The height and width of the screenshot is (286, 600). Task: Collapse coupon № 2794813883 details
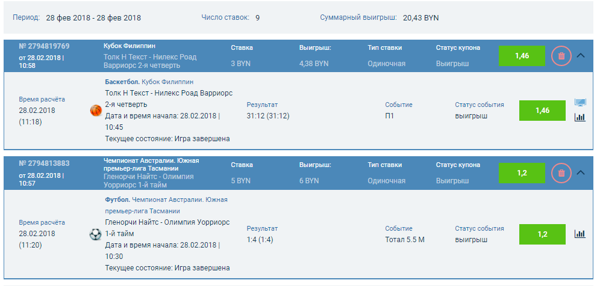pyautogui.click(x=581, y=173)
